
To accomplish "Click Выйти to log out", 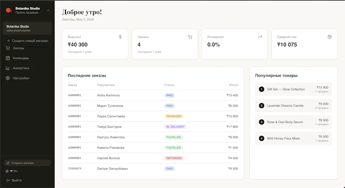I will click(x=14, y=180).
